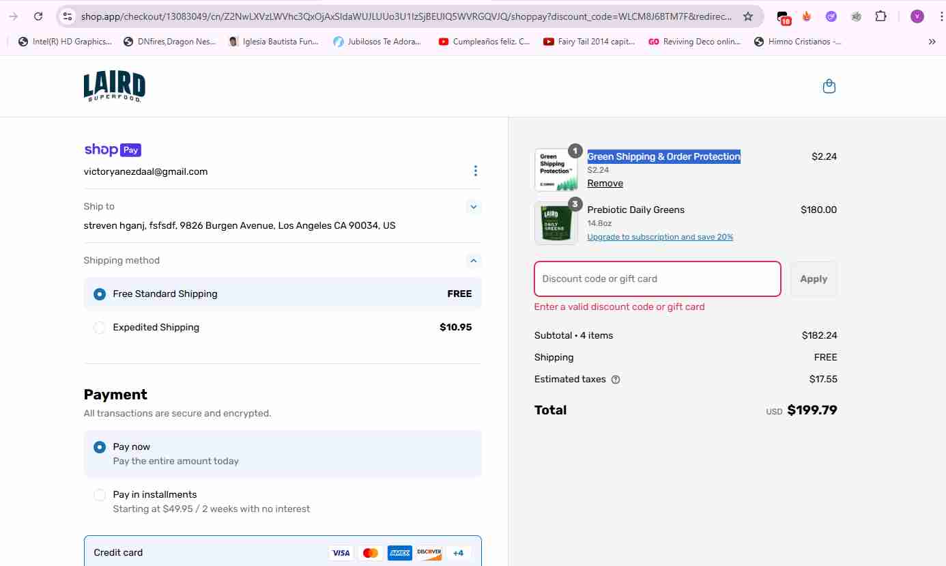
Task: Click Prebiotic Daily Greens product thumbnail
Action: click(556, 223)
